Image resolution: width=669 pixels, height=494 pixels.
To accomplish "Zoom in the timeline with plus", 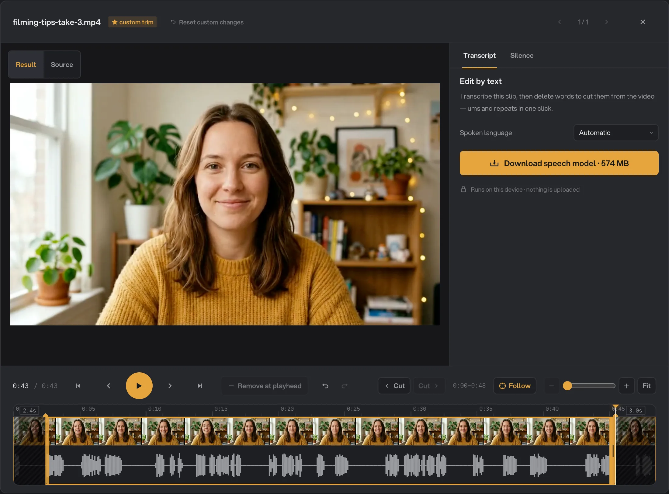I will [x=626, y=386].
